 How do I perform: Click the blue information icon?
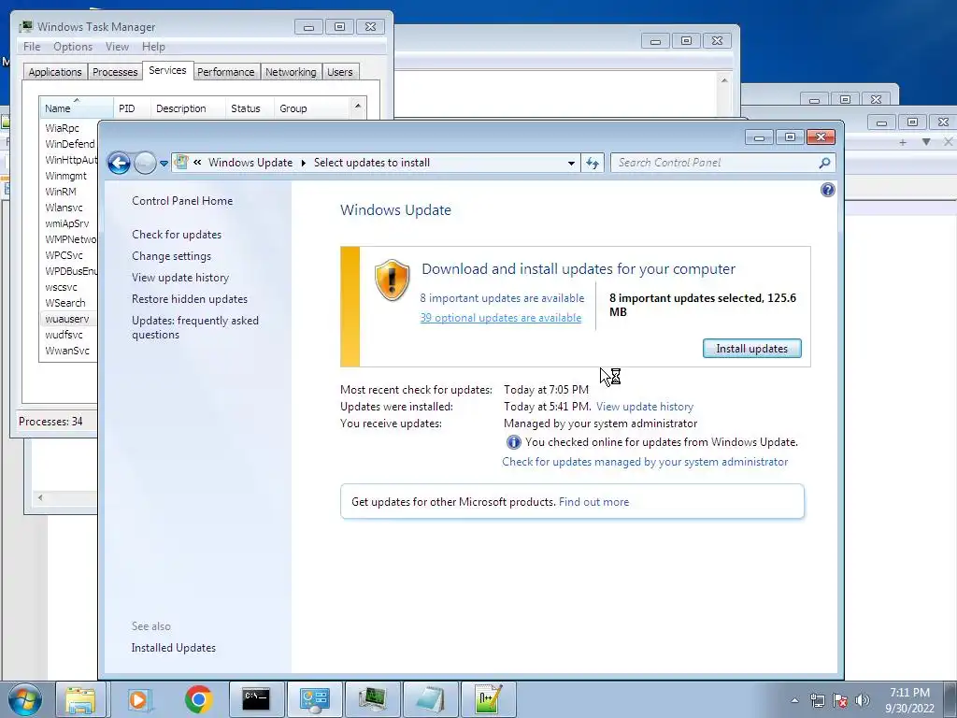pos(513,442)
